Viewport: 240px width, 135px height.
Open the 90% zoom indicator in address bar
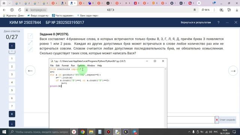[x=205, y=10]
